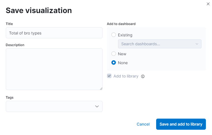The width and height of the screenshot is (212, 135).
Task: Click the 'Add to dashboard' section label
Action: 121,24
